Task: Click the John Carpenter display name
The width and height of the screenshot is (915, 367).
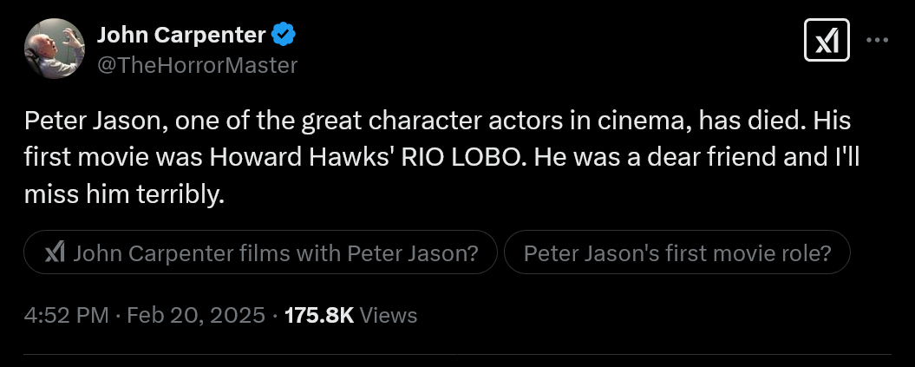Action: [181, 35]
